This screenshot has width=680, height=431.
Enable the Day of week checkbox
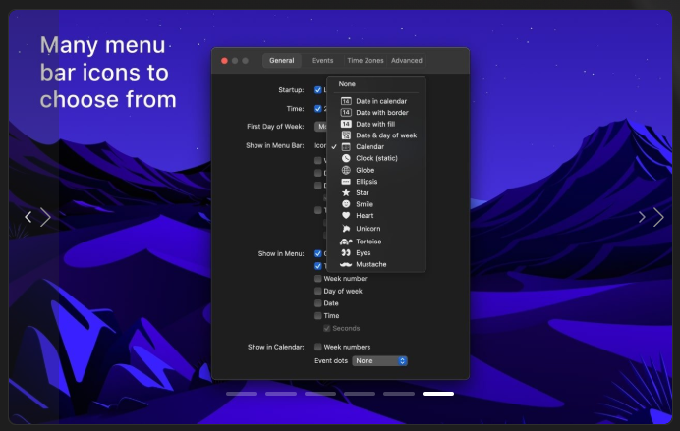click(317, 291)
